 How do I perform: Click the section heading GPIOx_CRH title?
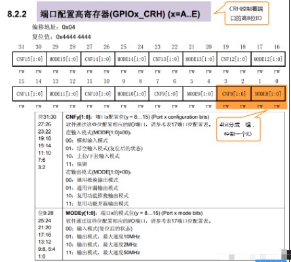[120, 14]
